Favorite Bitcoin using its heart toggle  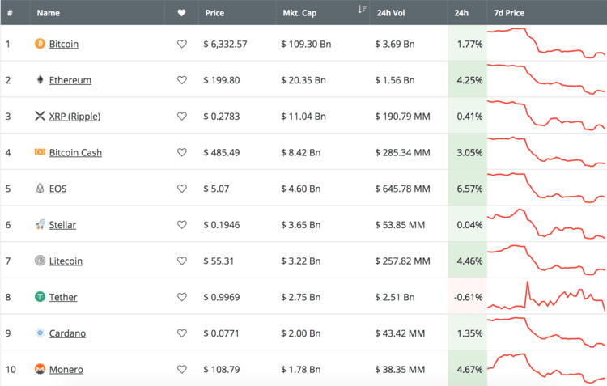(x=182, y=45)
